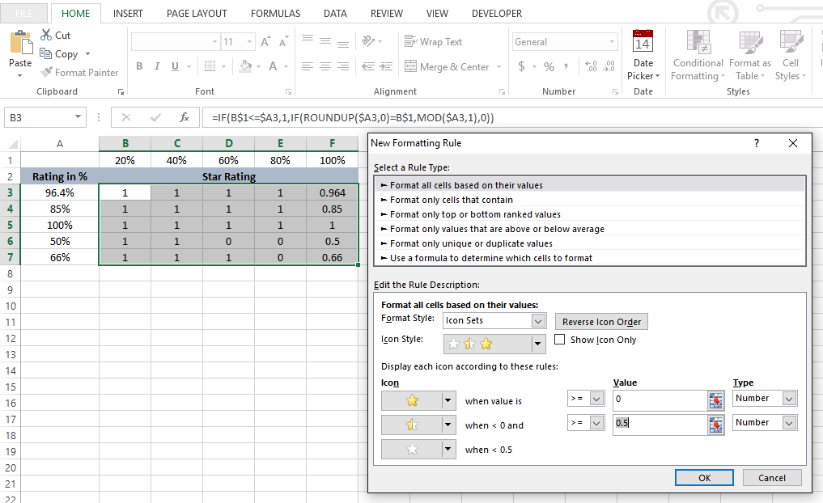823x503 pixels.
Task: Cancel formula entry with X icon
Action: click(x=126, y=117)
